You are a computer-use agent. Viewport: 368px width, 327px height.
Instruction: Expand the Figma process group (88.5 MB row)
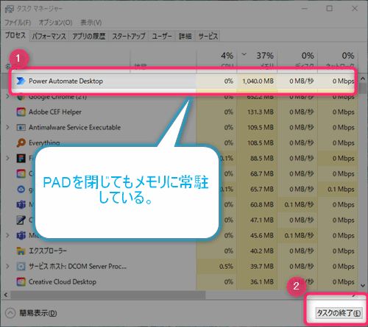tap(7, 158)
